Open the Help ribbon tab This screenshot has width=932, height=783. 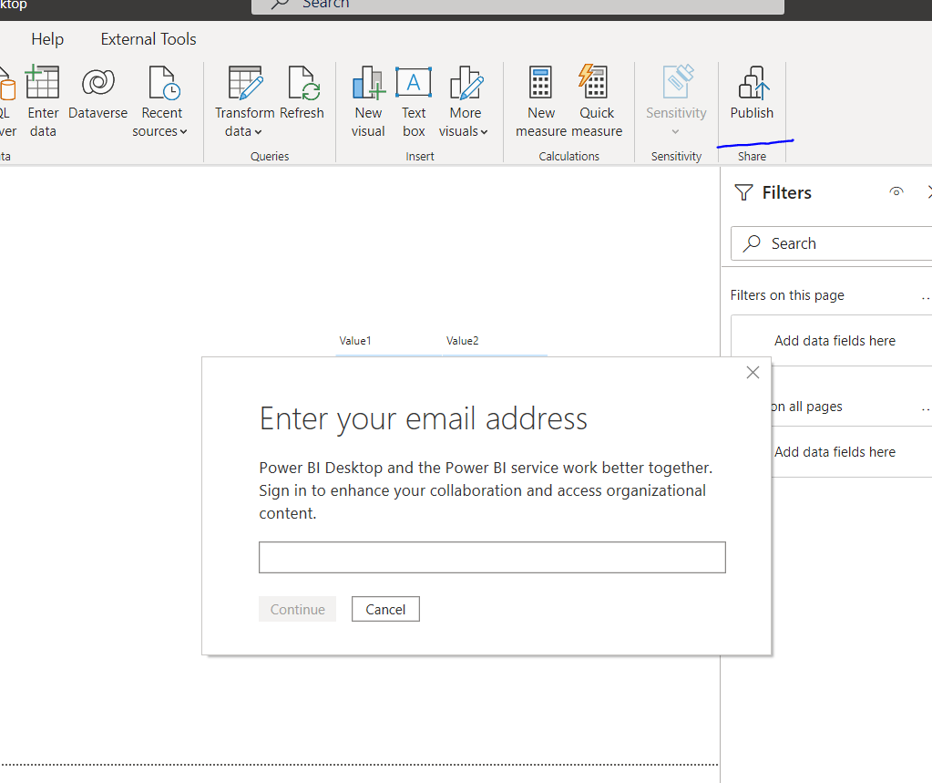(47, 39)
